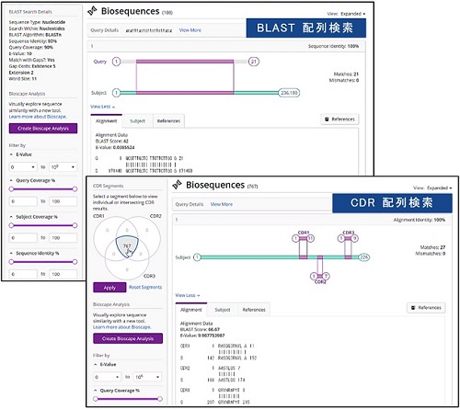Collapse the Subject Coverage % filter

[11, 217]
